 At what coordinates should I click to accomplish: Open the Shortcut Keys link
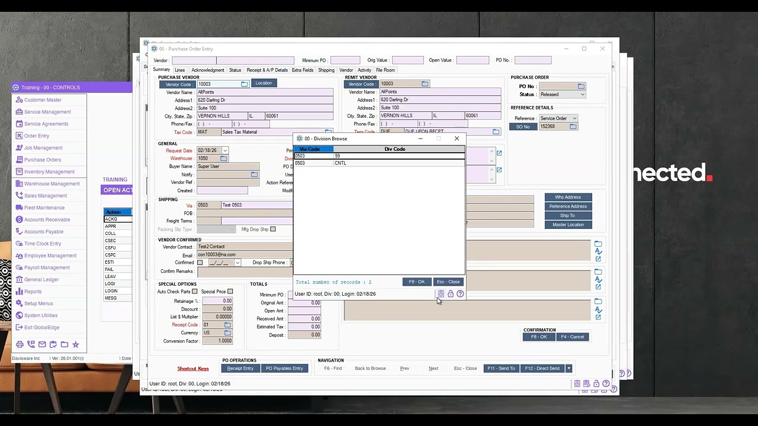[x=193, y=369]
